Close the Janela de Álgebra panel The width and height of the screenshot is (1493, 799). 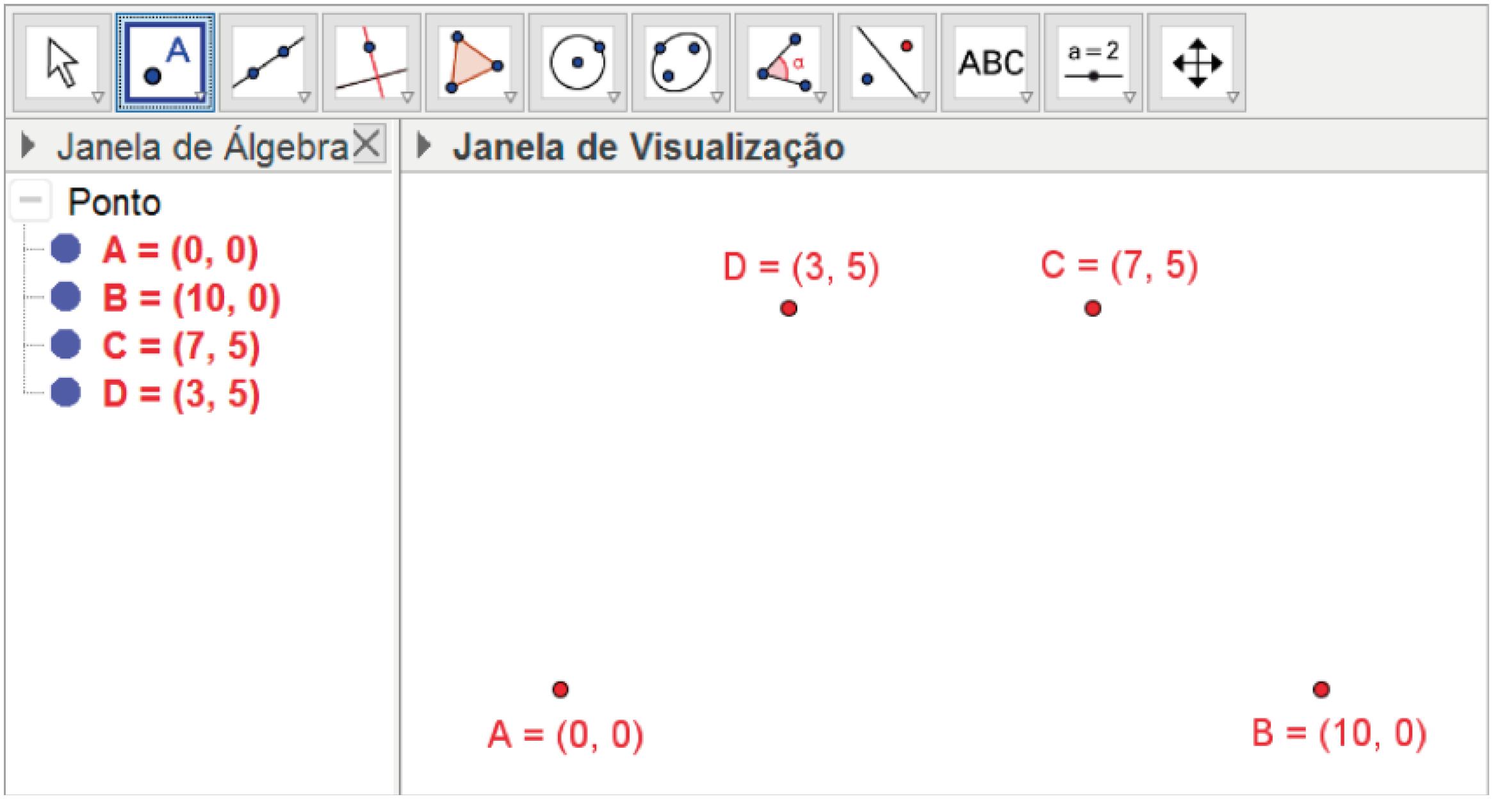(x=367, y=143)
